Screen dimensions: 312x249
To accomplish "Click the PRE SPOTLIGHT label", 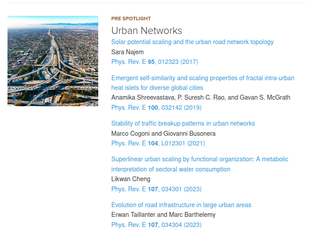I will 131,19.
